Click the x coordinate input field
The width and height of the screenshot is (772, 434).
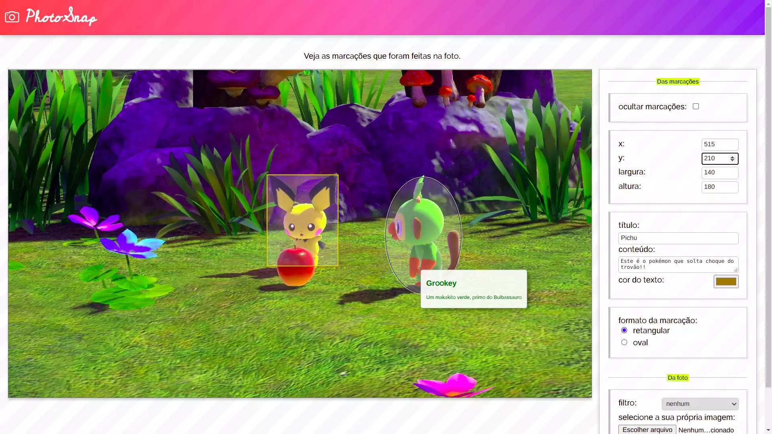tap(719, 144)
